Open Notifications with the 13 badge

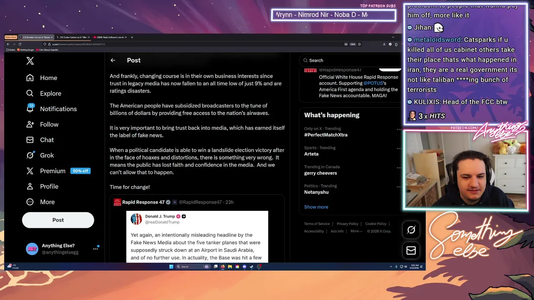51,109
